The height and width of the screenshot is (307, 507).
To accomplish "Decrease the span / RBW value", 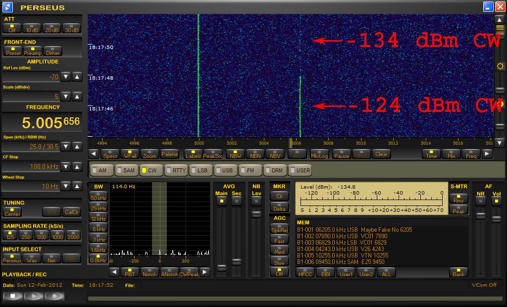I will point(66,147).
